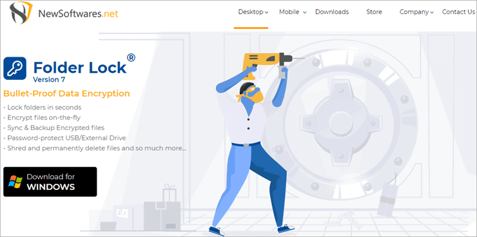This screenshot has width=477, height=237.
Task: Click the Windows flag icon on download button
Action: 15,182
